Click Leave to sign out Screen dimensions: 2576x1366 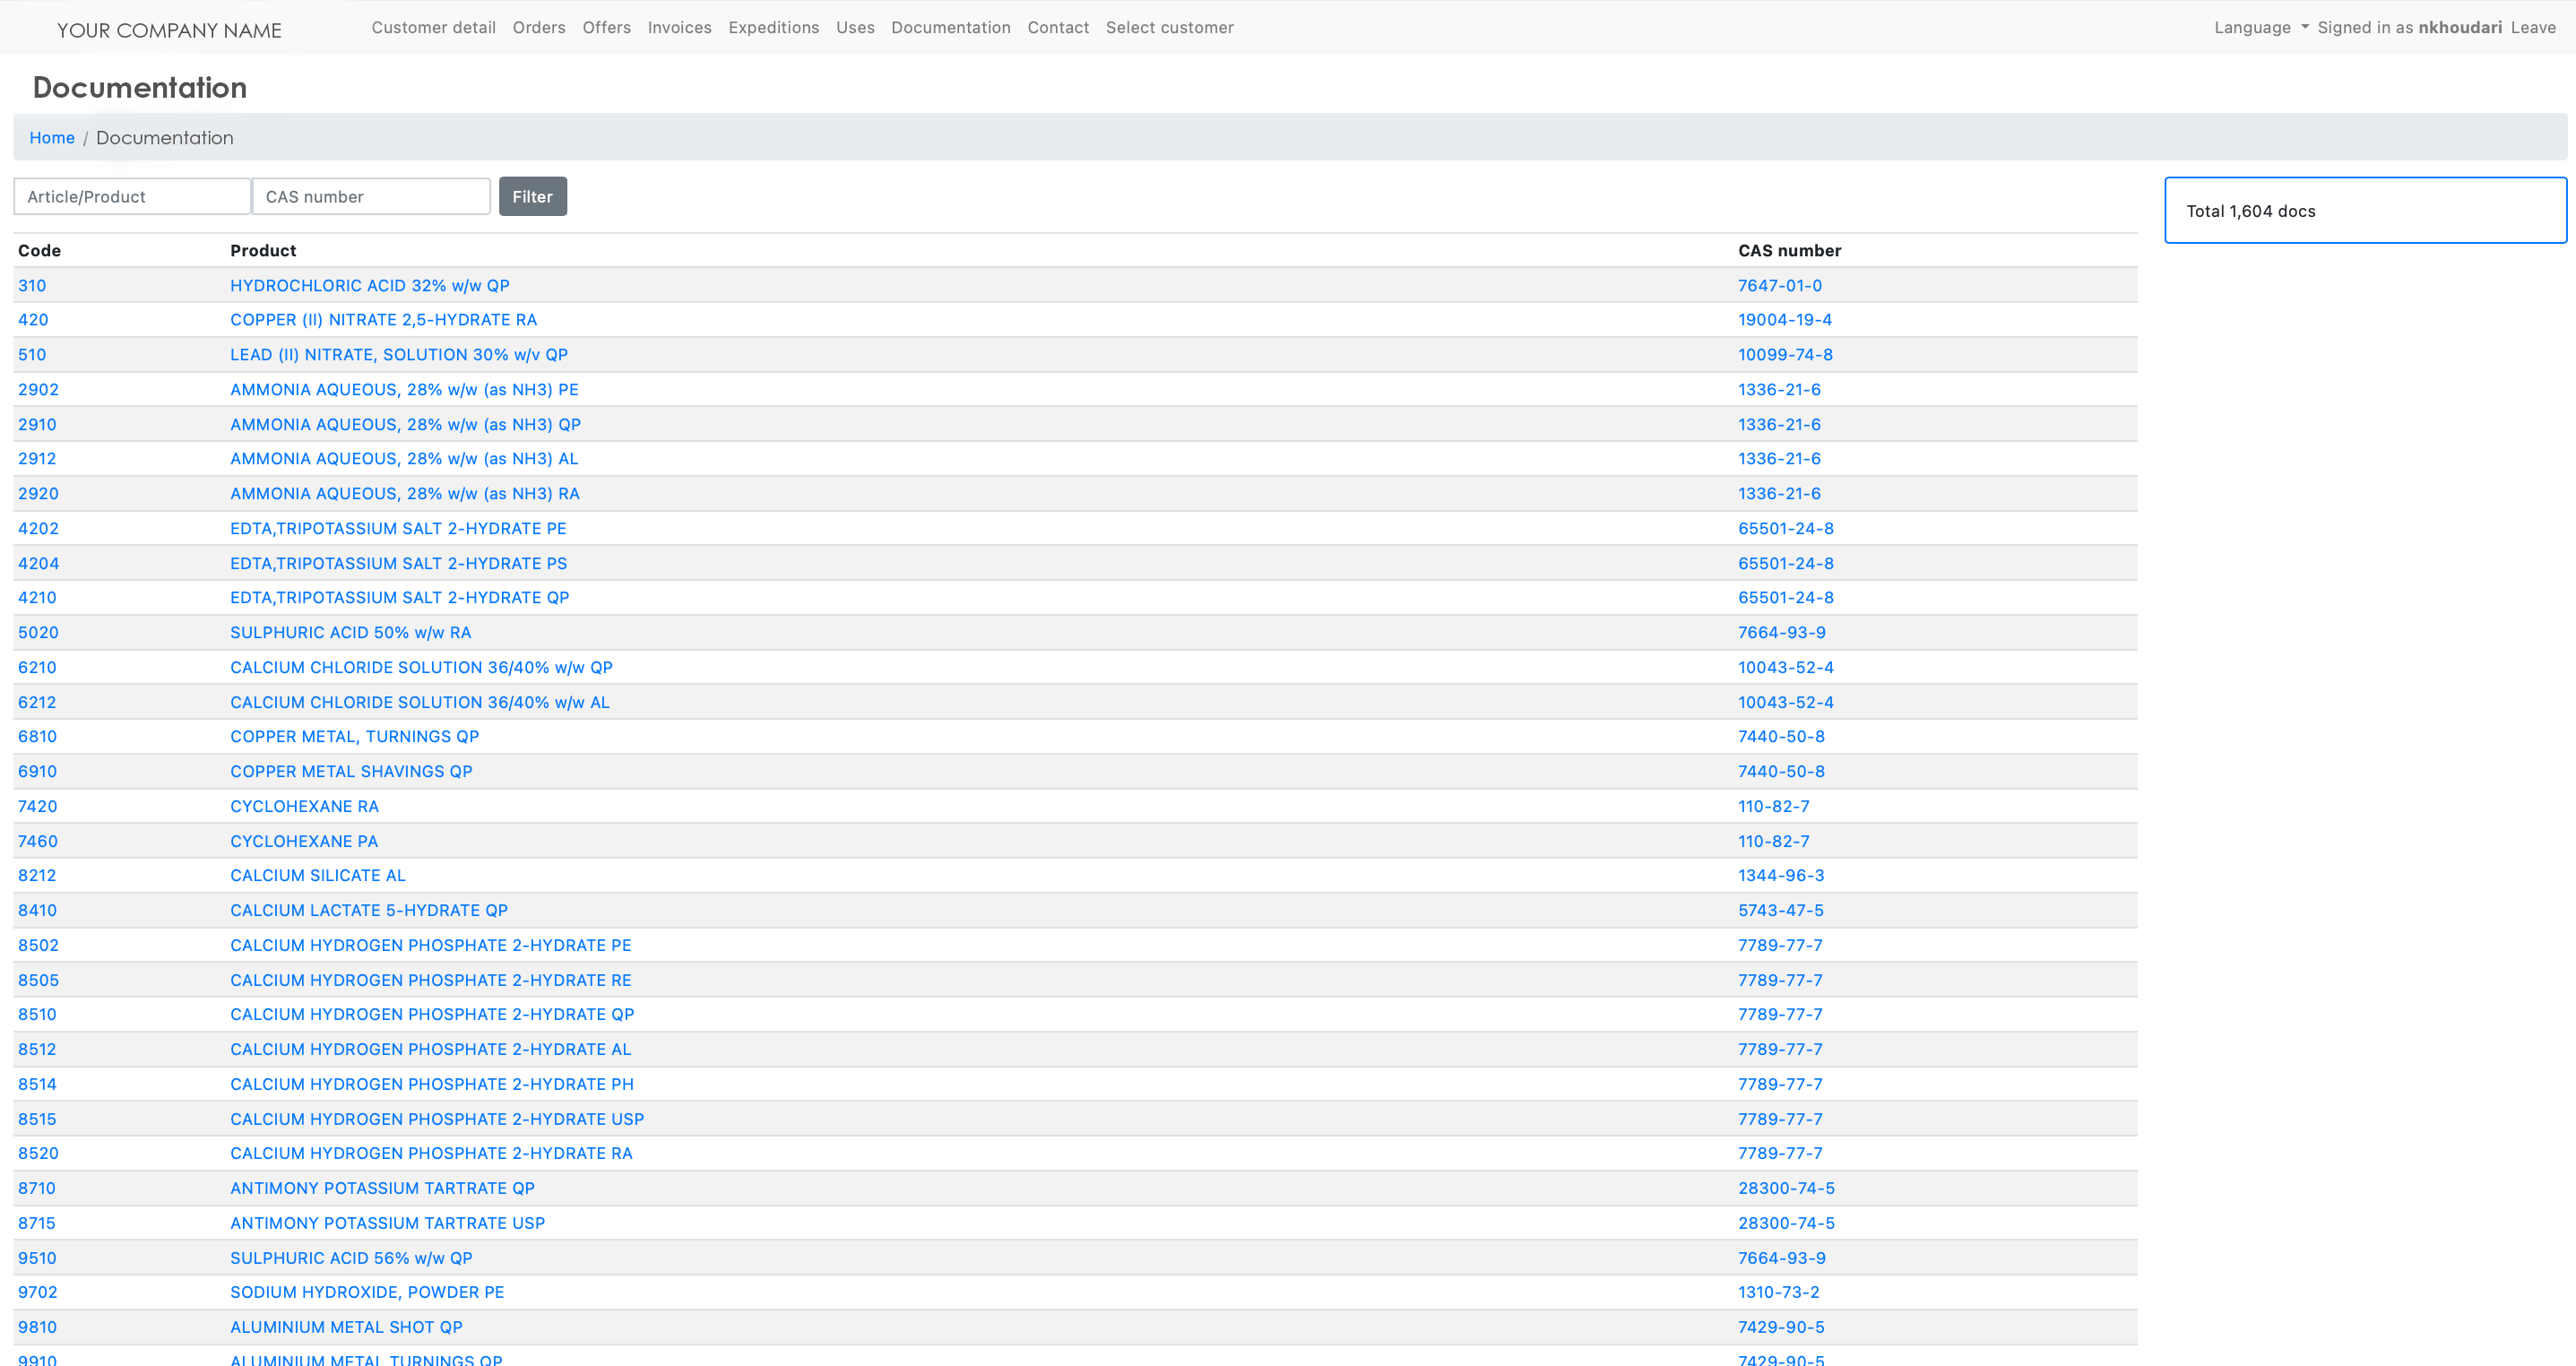coord(2532,28)
